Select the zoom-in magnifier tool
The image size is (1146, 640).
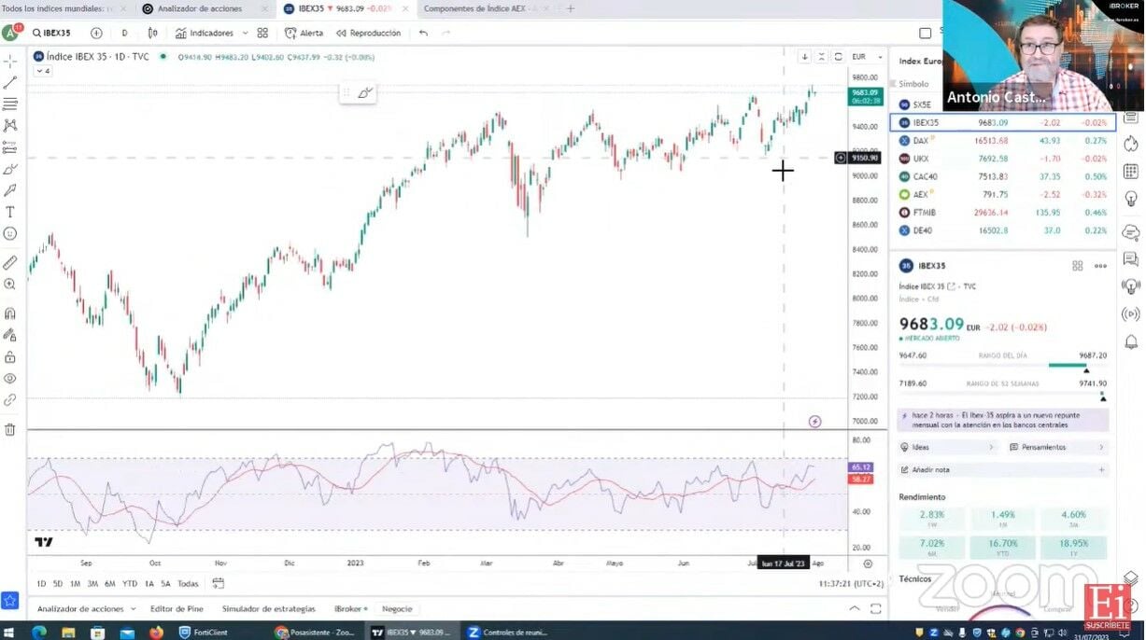pyautogui.click(x=10, y=284)
